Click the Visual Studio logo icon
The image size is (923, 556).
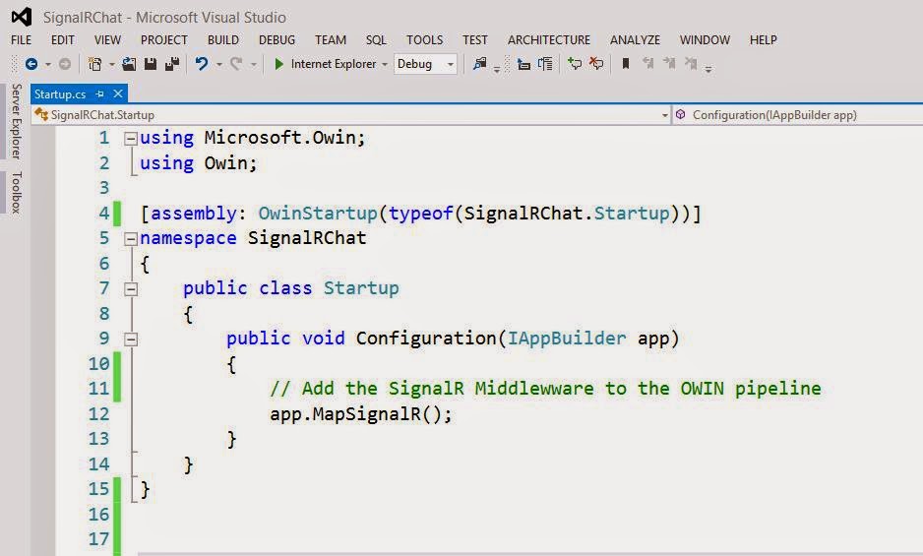pyautogui.click(x=22, y=17)
